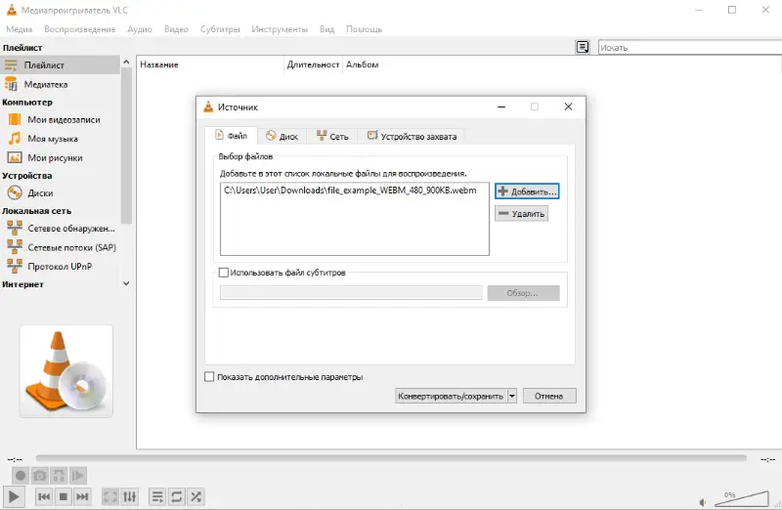This screenshot has height=510, width=782.
Task: Change playlist view mode icon near search
Action: coord(583,47)
